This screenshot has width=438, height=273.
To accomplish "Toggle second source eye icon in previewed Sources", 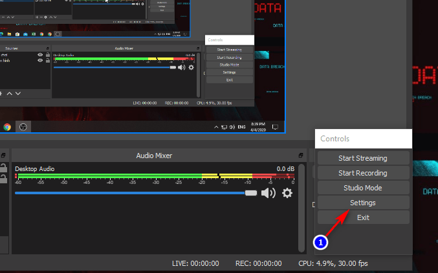I will tap(40, 63).
